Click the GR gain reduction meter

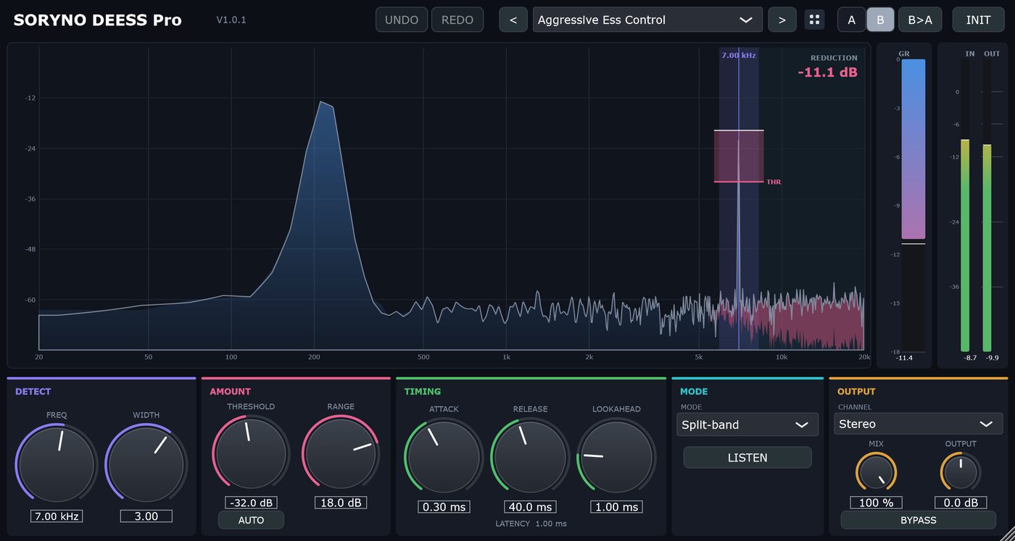913,205
